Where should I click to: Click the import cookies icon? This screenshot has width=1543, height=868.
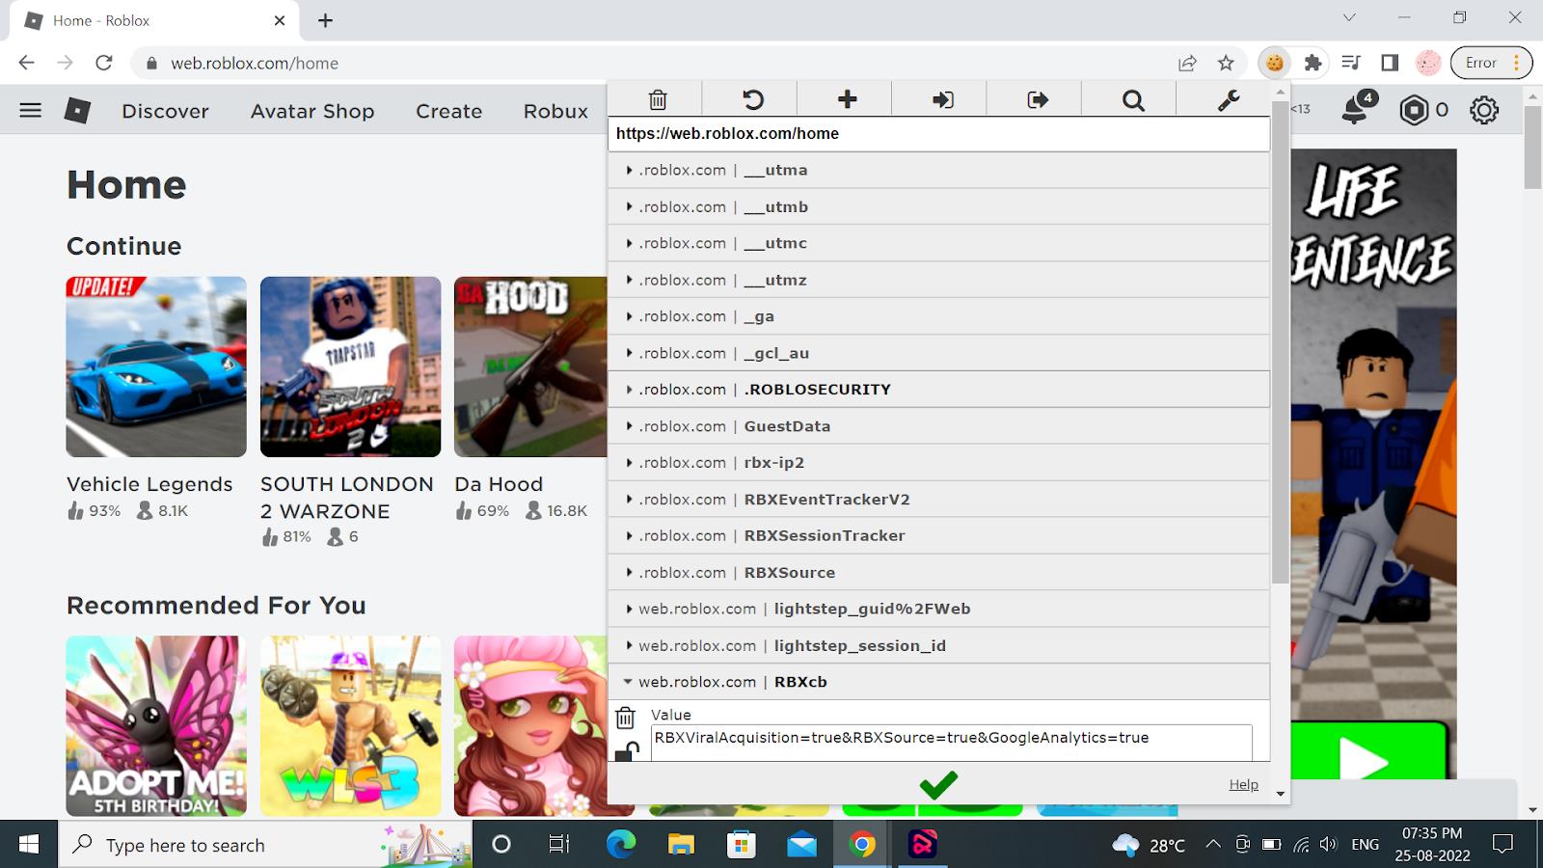point(942,99)
